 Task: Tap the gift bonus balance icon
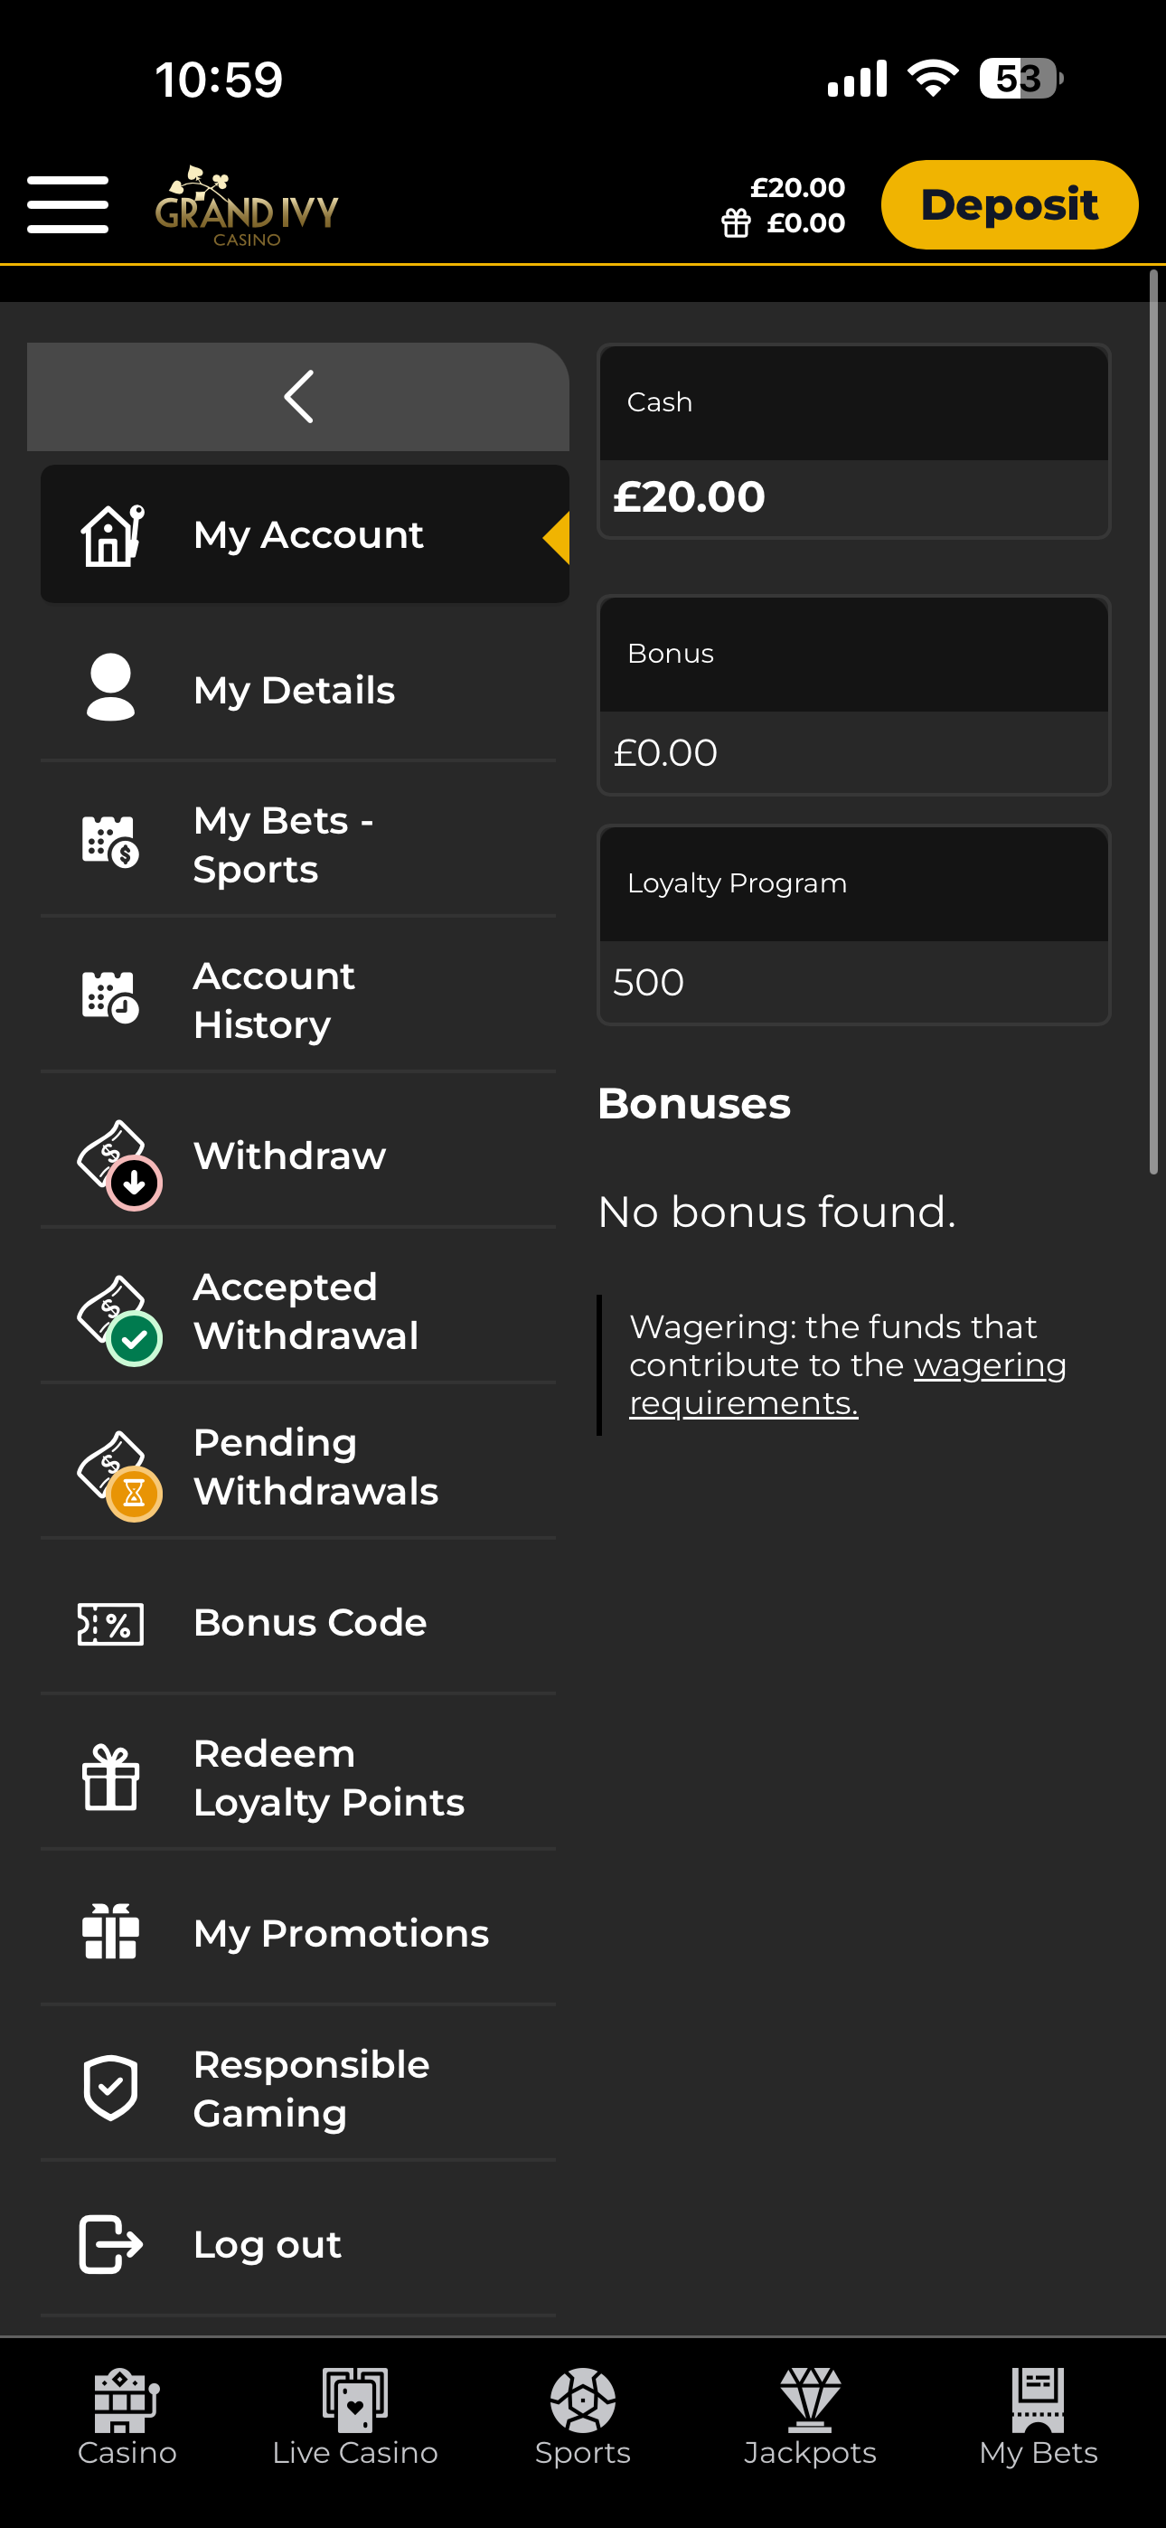(x=736, y=223)
